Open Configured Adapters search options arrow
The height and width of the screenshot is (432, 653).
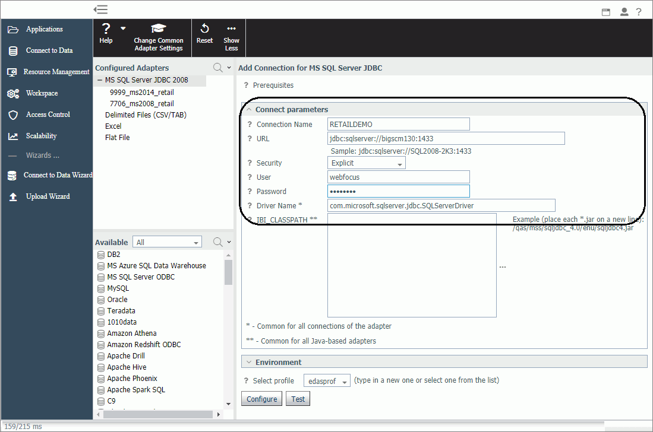click(x=229, y=68)
